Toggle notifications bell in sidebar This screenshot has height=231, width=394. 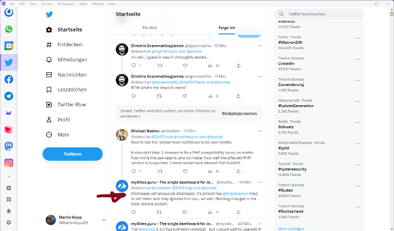click(8, 211)
